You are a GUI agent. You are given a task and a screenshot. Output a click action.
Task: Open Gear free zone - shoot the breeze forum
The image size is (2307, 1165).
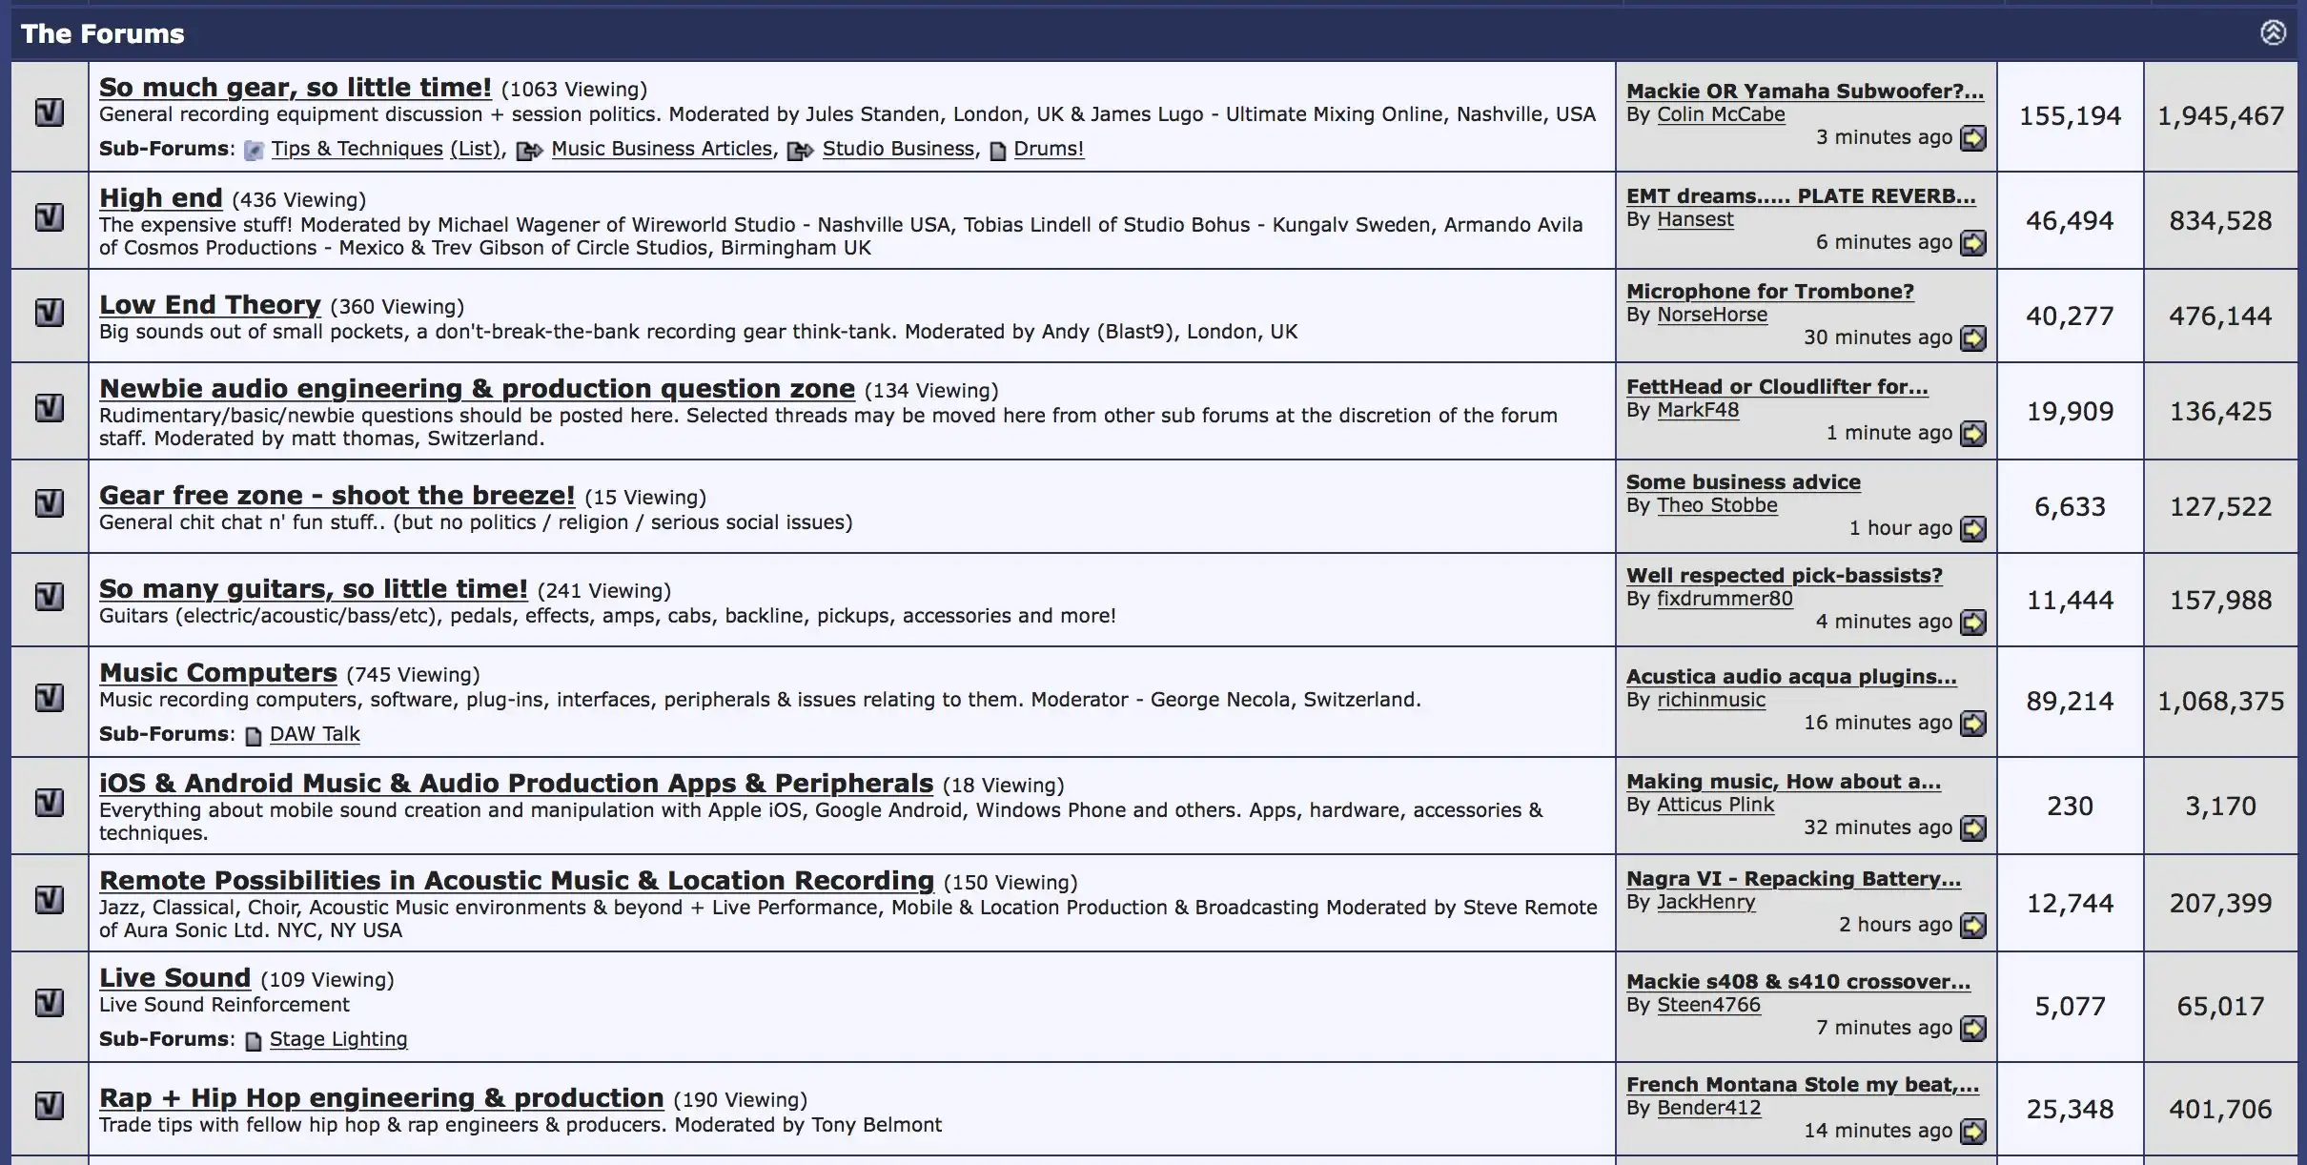click(x=337, y=496)
